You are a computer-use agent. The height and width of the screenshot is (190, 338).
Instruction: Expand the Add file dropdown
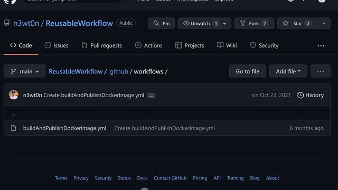(x=288, y=71)
